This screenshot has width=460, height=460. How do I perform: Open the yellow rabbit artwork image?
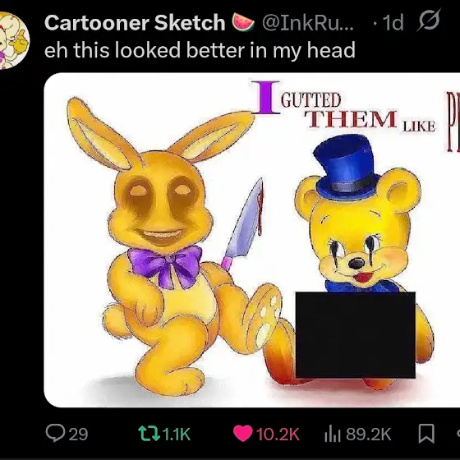click(251, 240)
